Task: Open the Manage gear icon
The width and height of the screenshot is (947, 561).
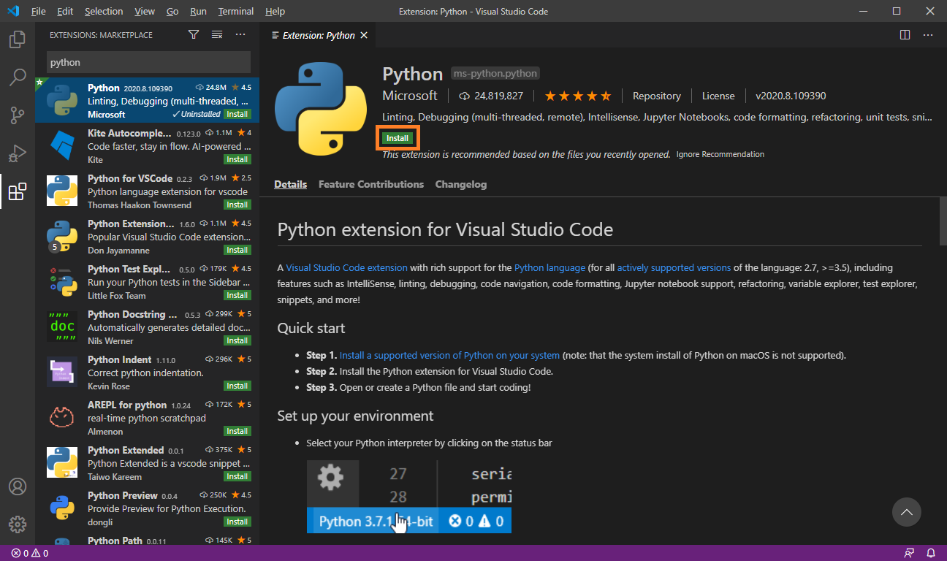Action: tap(18, 524)
